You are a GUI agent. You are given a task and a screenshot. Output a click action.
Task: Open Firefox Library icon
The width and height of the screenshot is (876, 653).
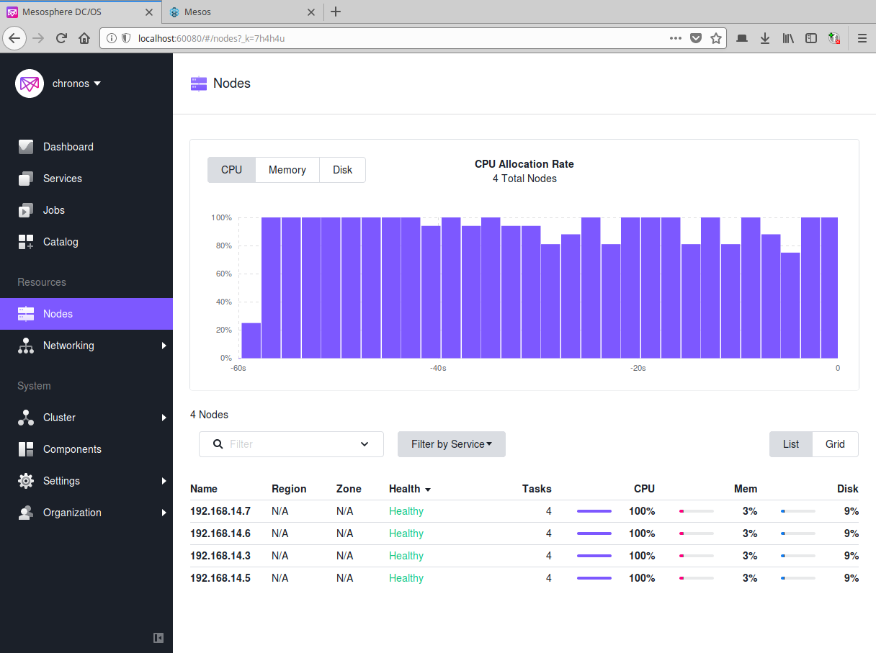(x=788, y=38)
